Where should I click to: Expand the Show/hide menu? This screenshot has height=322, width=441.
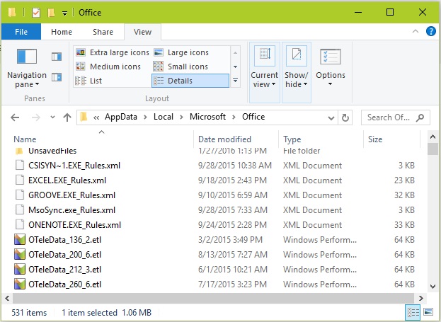pos(297,73)
